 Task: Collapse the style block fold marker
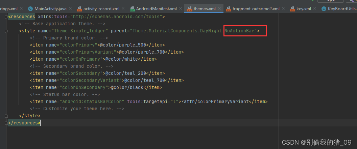(x=6, y=31)
